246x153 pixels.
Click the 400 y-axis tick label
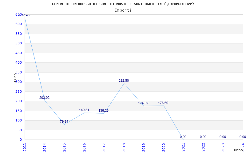pyautogui.click(x=18, y=63)
